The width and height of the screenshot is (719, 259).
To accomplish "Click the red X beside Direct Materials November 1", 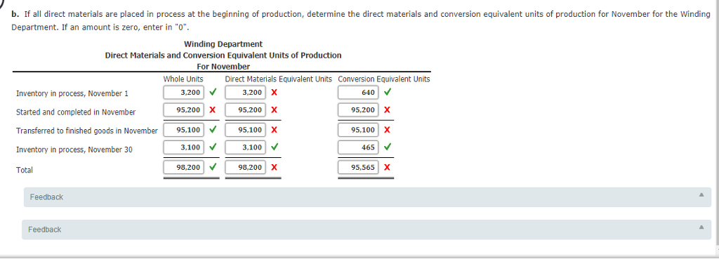I will [x=274, y=92].
